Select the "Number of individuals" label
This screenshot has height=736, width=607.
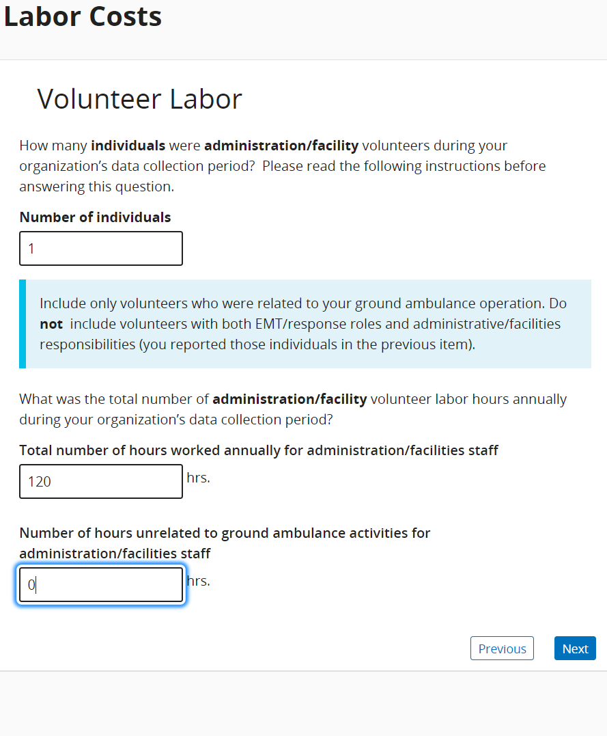pos(95,217)
